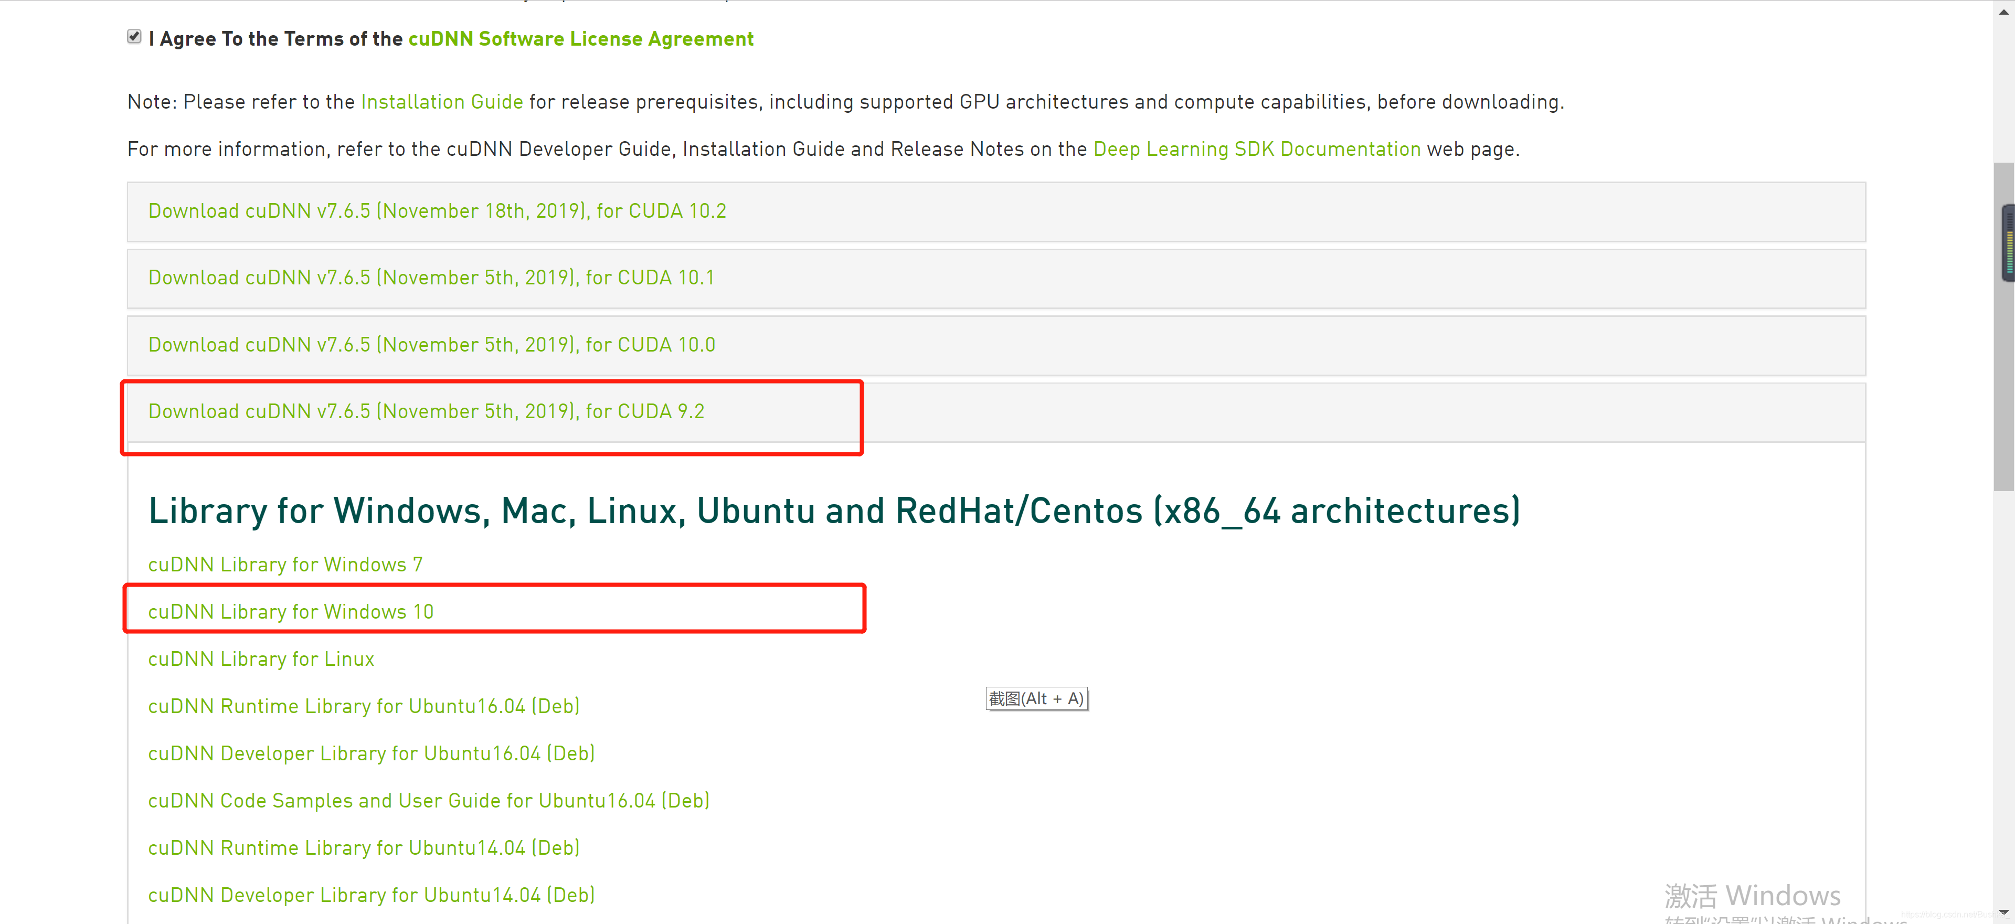Click the 截图(Alt + A) screenshot prompt
The height and width of the screenshot is (924, 2015).
[x=1036, y=699]
